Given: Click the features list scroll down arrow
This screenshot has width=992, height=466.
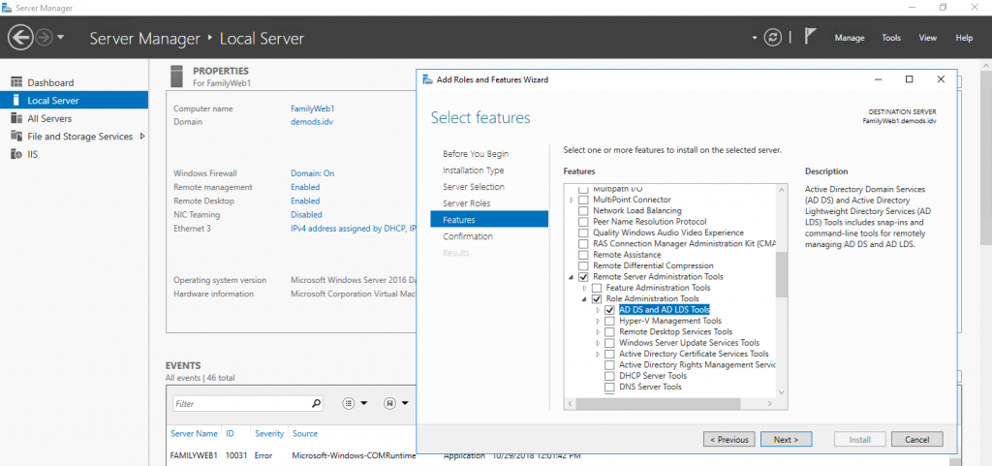Looking at the screenshot, I should [x=782, y=392].
